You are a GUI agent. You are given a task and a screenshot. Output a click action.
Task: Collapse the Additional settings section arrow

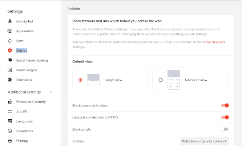point(51,92)
